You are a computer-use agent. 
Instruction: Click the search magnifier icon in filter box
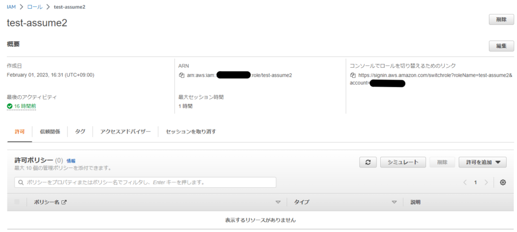(21, 182)
